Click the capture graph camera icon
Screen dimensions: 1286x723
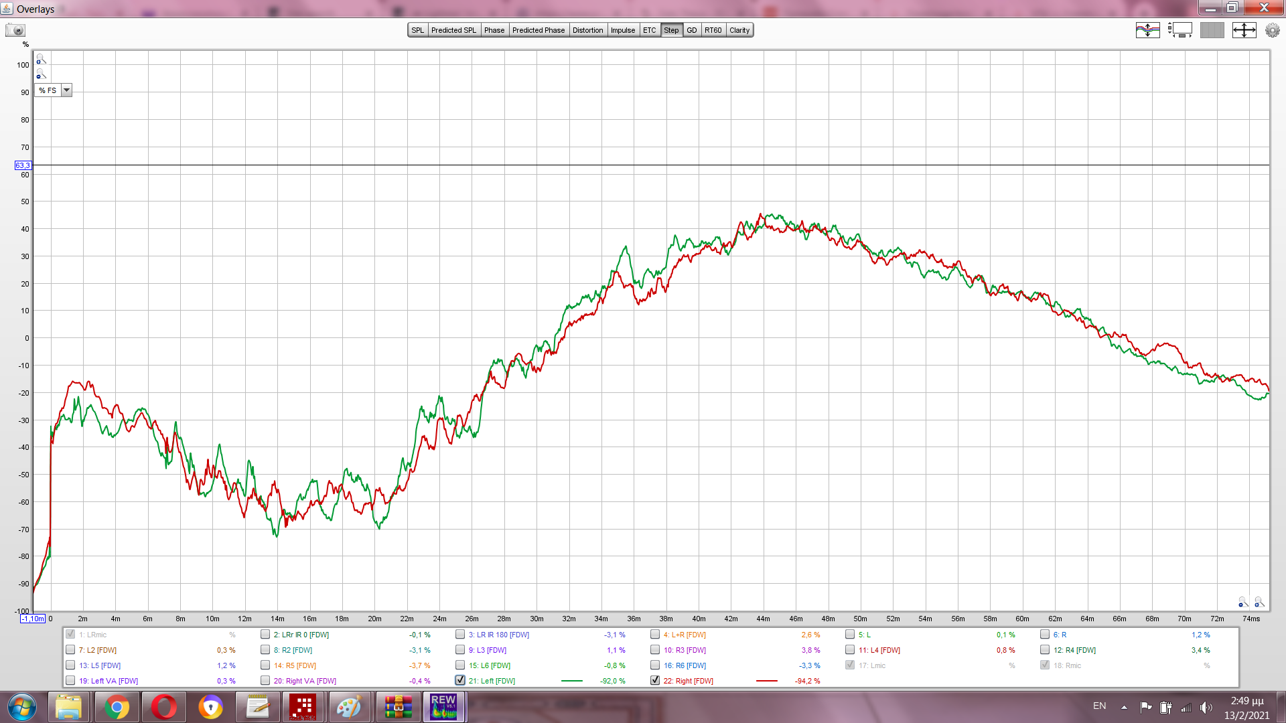click(15, 30)
